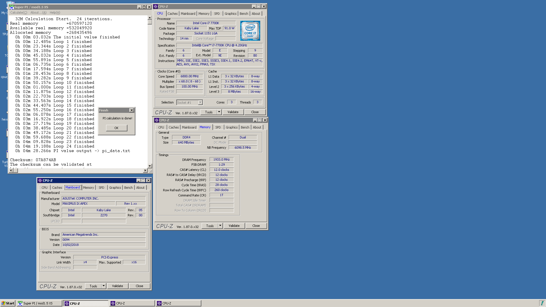Screen dimensions: 546x307
Task: Select Caches tab in Memory CPU-Z window
Action: click(173, 127)
